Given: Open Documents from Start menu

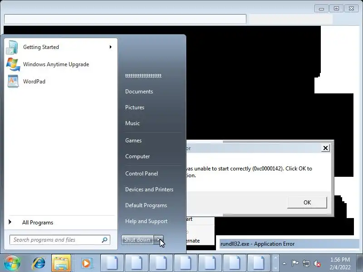Looking at the screenshot, I should tap(139, 92).
